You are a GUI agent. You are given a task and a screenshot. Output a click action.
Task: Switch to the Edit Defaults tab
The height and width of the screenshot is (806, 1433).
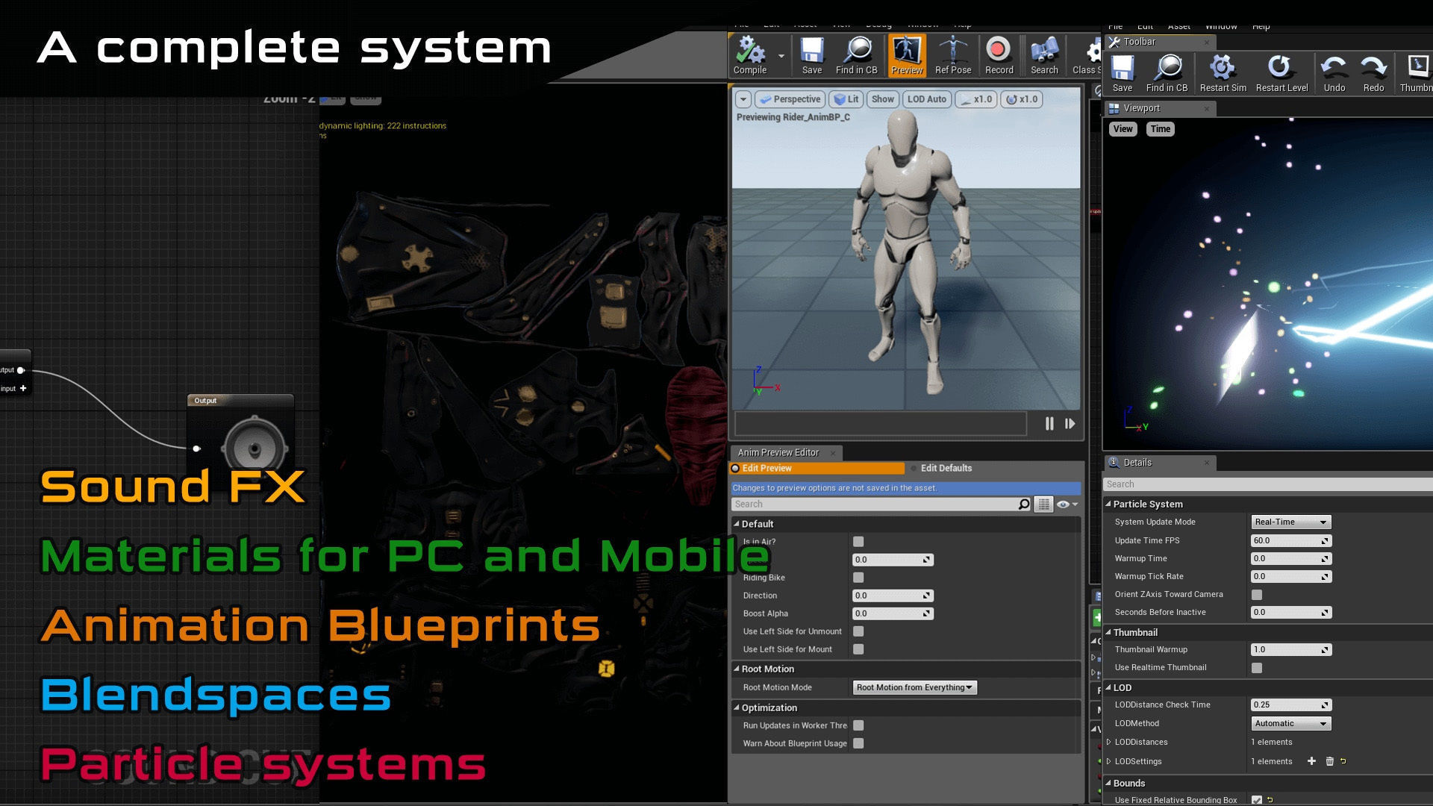click(946, 468)
